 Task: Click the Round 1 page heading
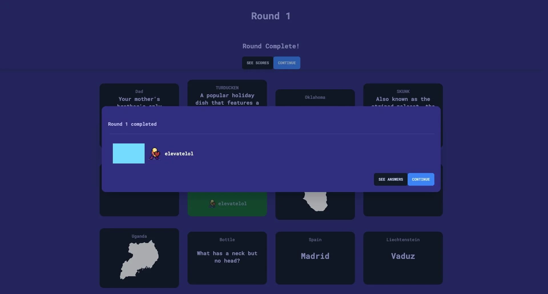click(x=271, y=16)
